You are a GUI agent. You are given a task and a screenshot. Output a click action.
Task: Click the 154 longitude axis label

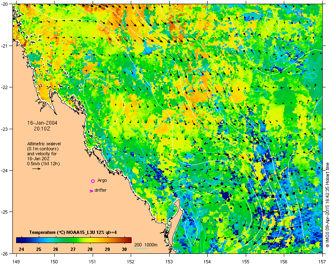coord(208,262)
